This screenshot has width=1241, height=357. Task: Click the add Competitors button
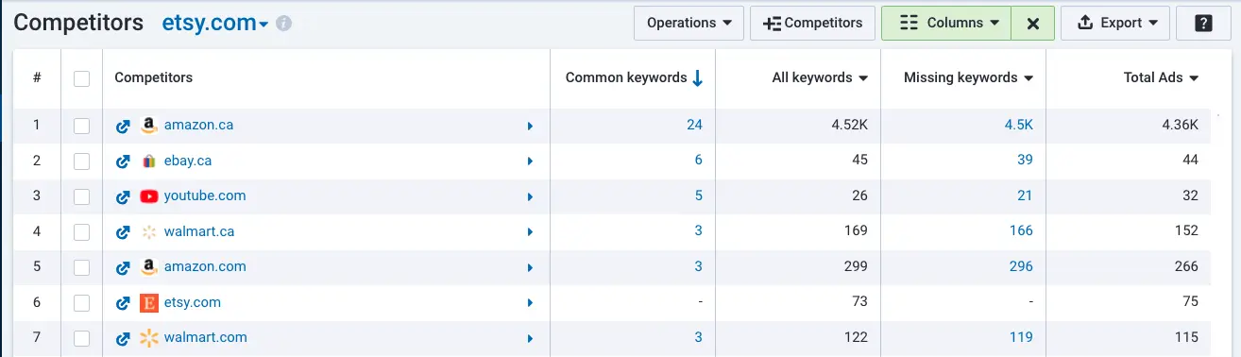[x=812, y=23]
